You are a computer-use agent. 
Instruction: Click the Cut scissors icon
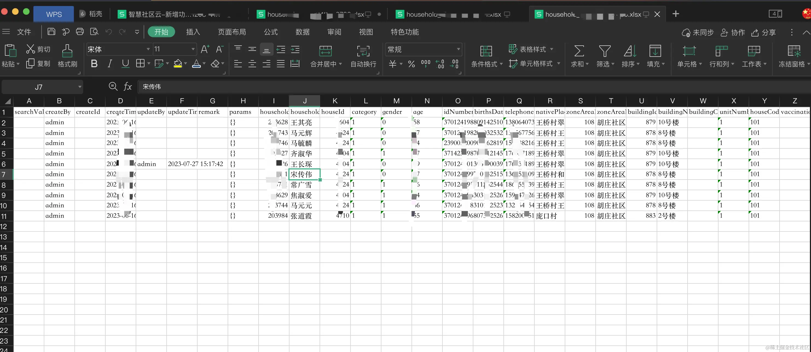(x=31, y=49)
